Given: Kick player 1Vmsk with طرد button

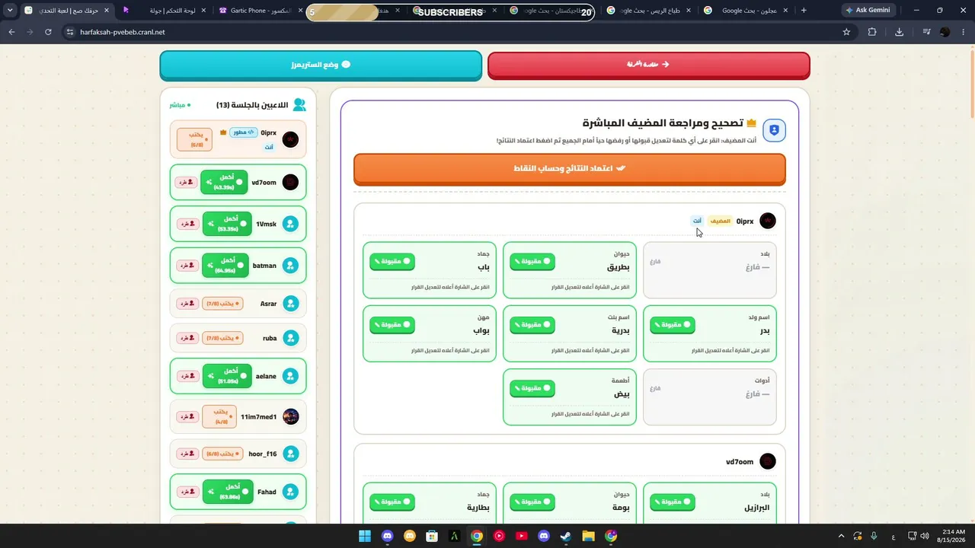Looking at the screenshot, I should [x=186, y=224].
